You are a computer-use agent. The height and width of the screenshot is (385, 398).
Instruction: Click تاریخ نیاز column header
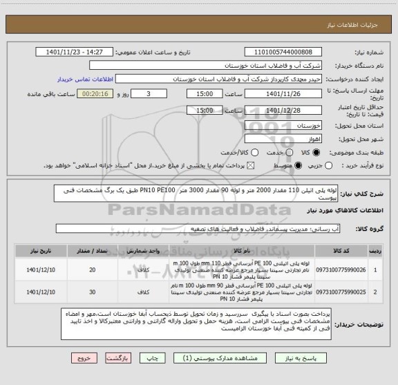click(41, 251)
